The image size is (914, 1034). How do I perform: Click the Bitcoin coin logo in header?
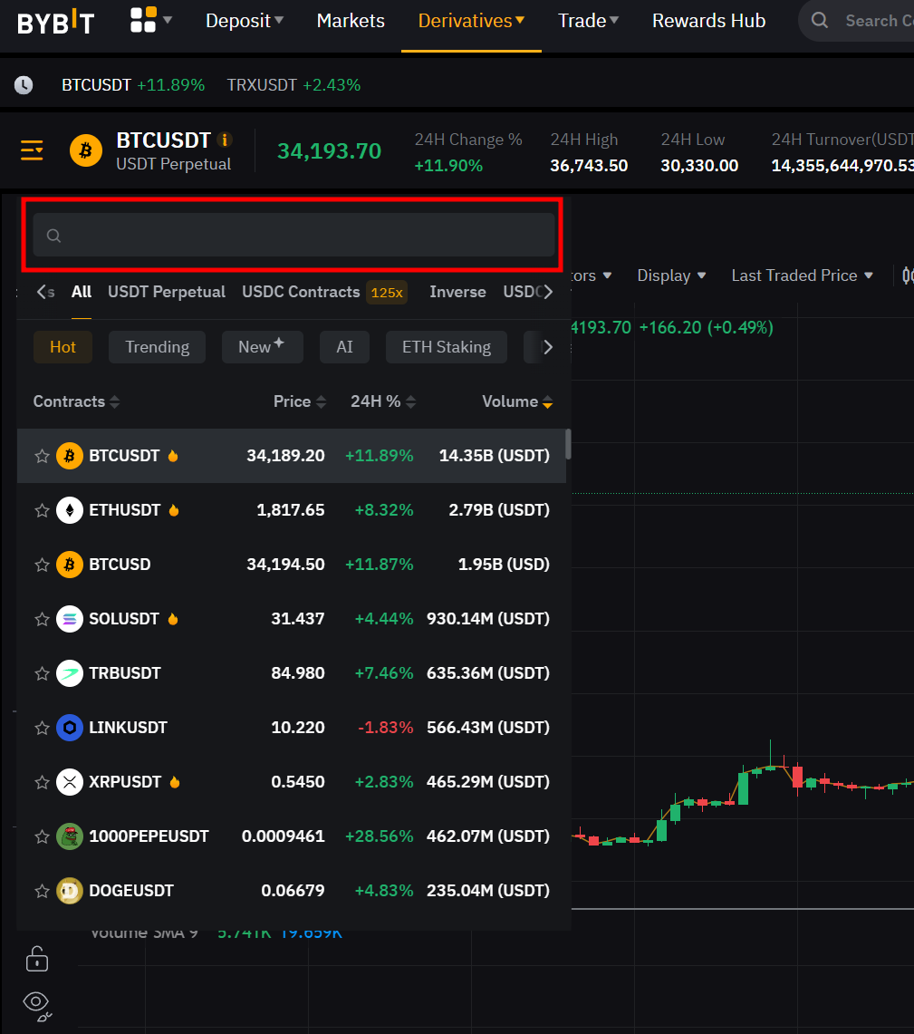(86, 150)
